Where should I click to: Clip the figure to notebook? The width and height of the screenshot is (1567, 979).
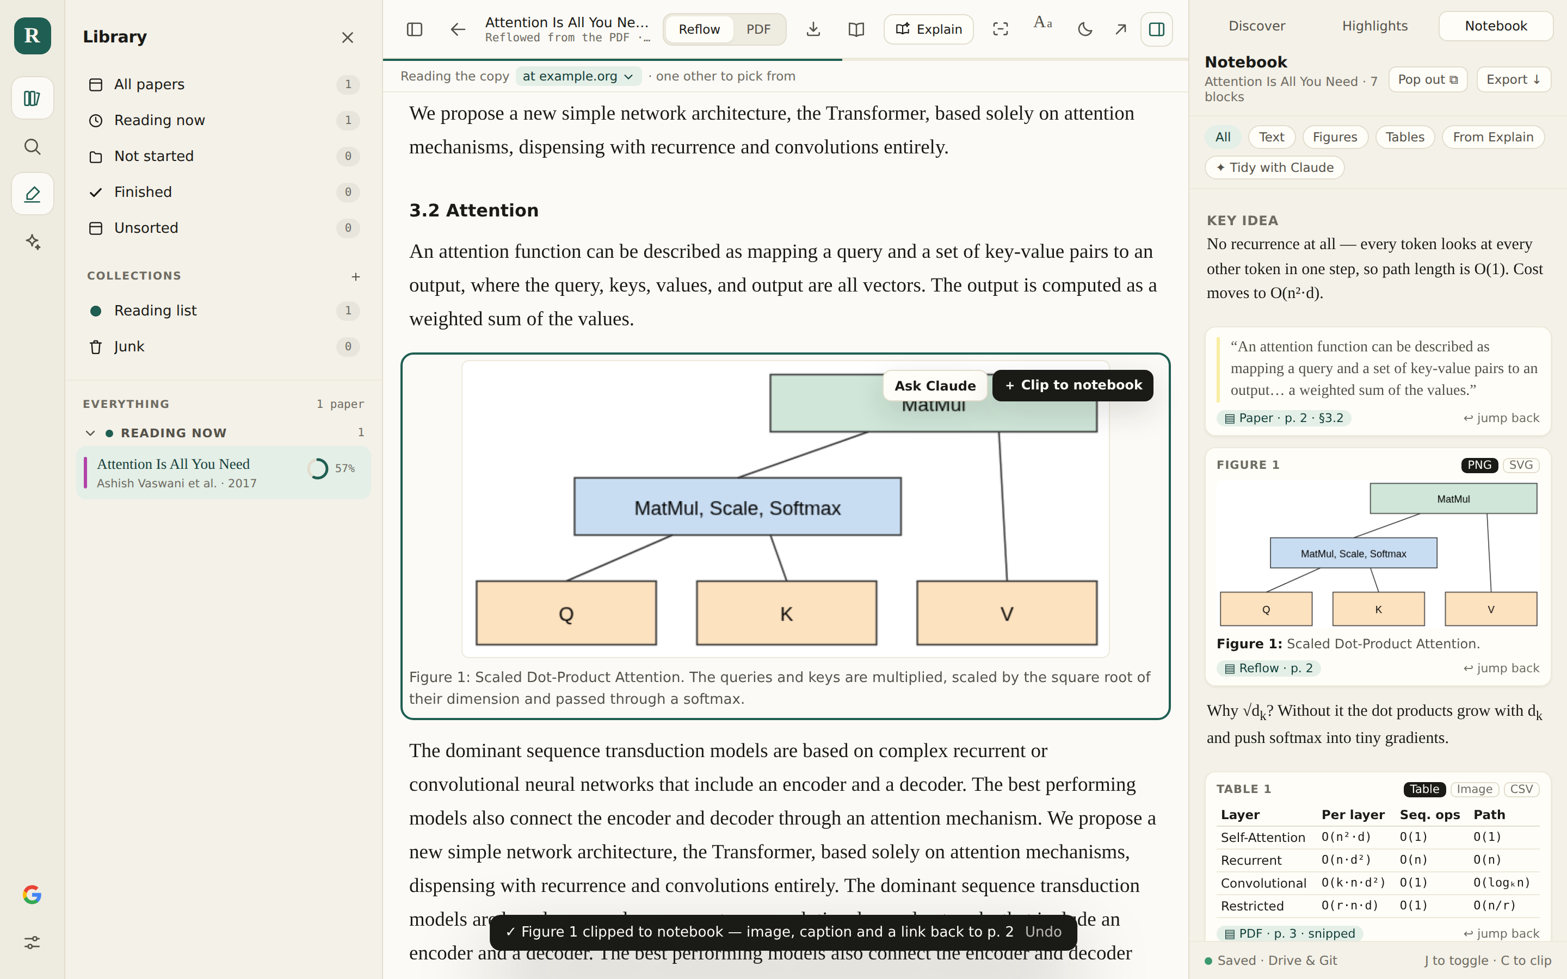1072,385
